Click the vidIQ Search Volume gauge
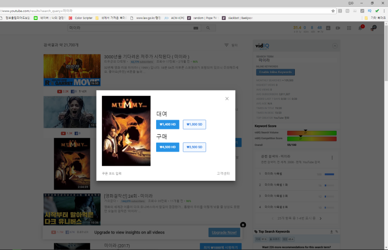Viewport: 388px width, 250px height. 312,133
